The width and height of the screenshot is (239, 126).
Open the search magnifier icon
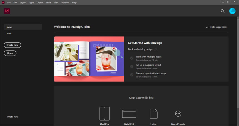pos(223,11)
